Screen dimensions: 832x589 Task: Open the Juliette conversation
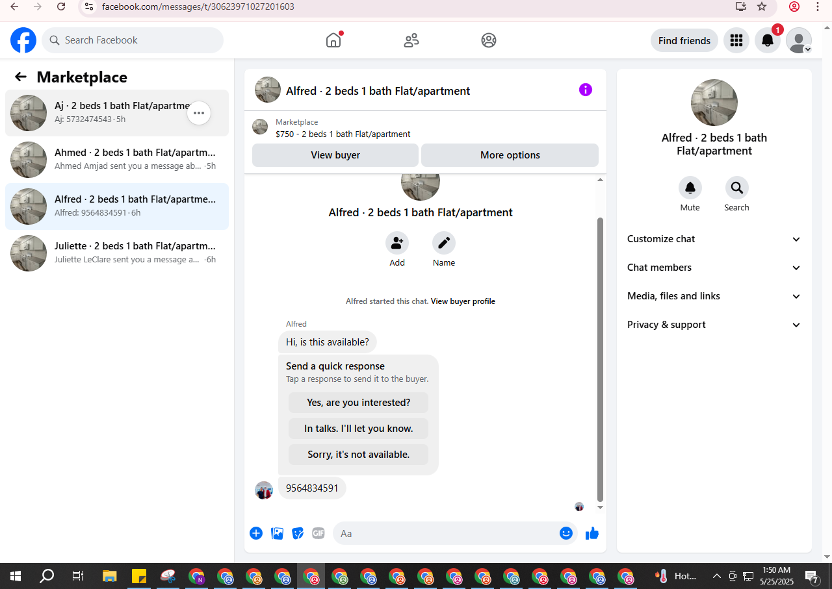[117, 253]
